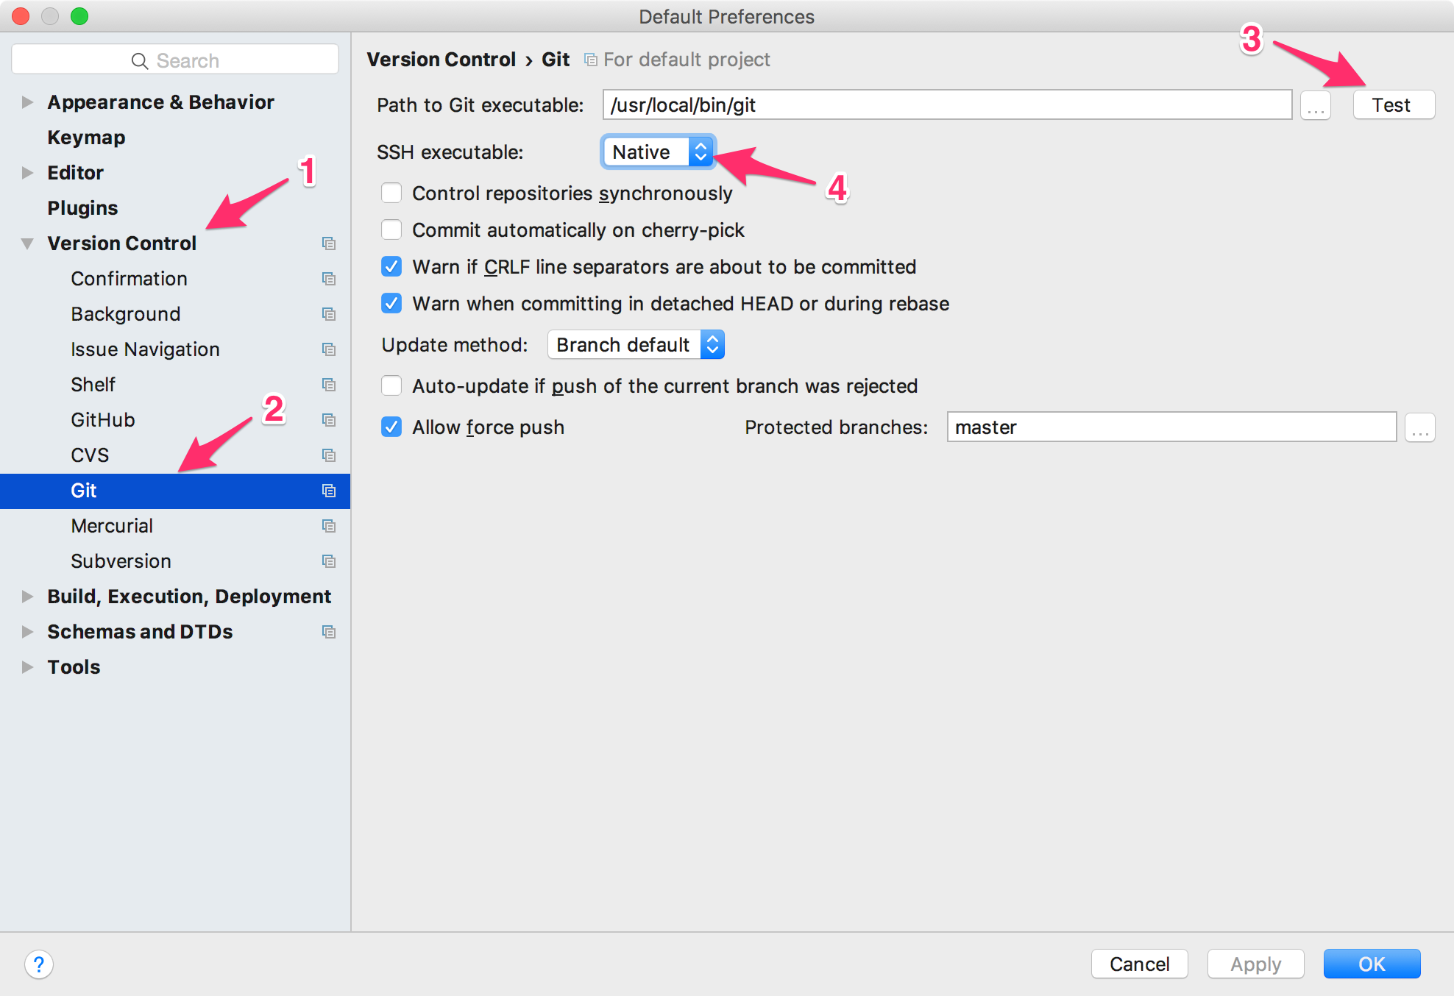The width and height of the screenshot is (1454, 996).
Task: Click the preferences Search field
Action: pyautogui.click(x=175, y=60)
